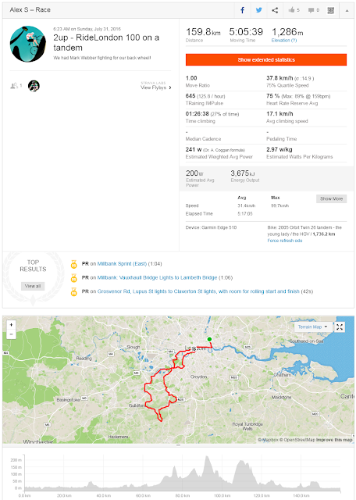Share activity on Facebook
The width and height of the screenshot is (356, 500).
(242, 10)
